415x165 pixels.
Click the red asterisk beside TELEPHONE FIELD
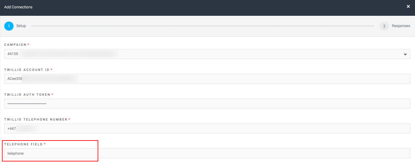pos(44,144)
